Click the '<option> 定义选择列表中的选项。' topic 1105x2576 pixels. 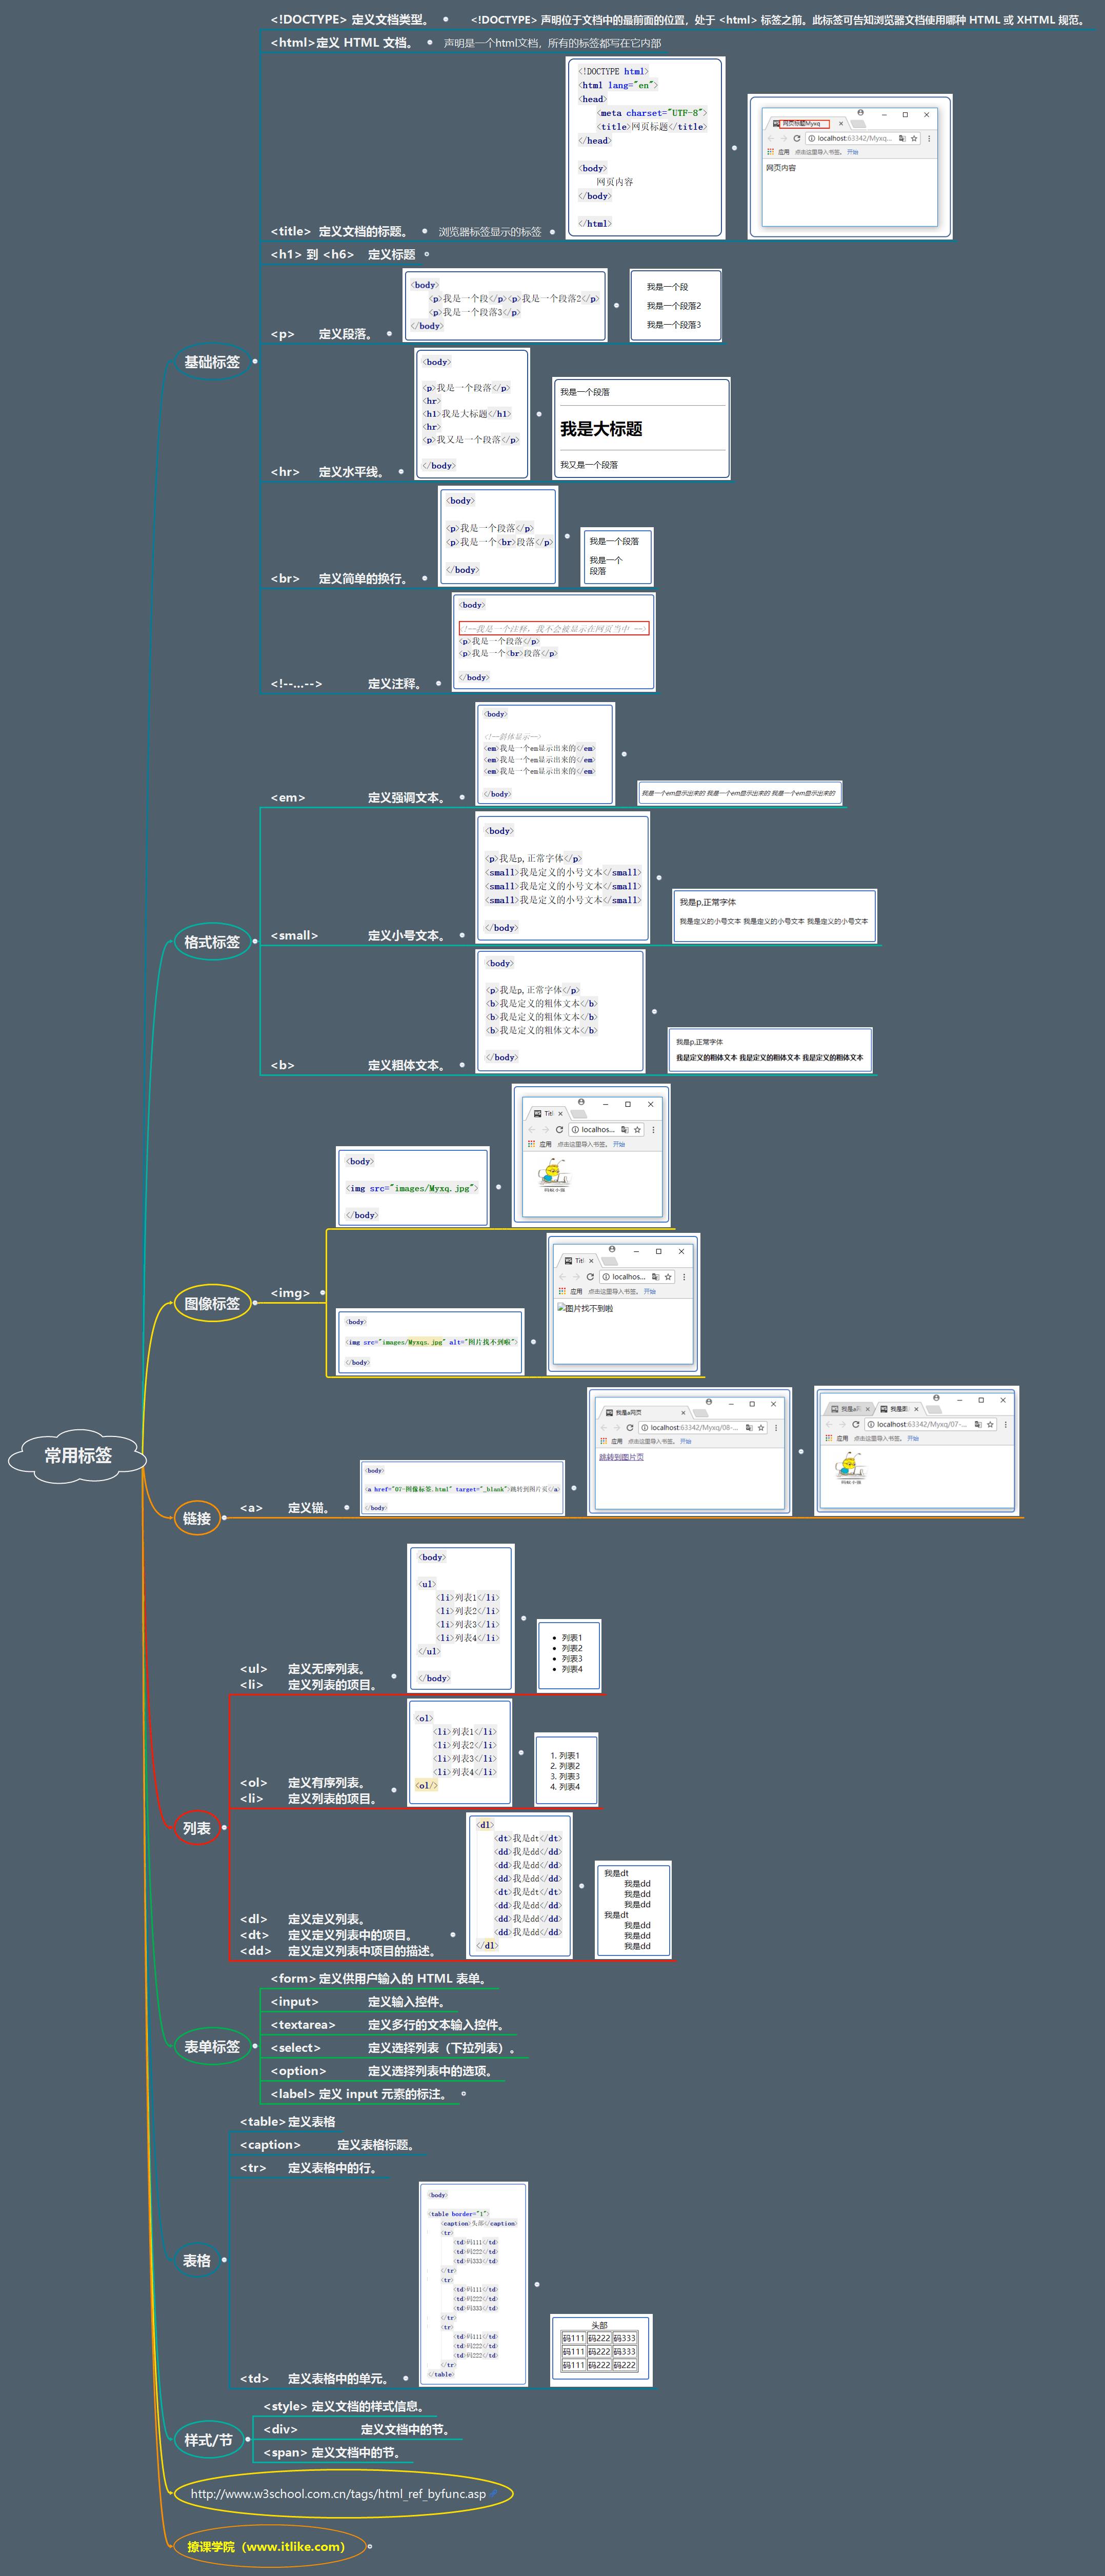(x=382, y=2071)
